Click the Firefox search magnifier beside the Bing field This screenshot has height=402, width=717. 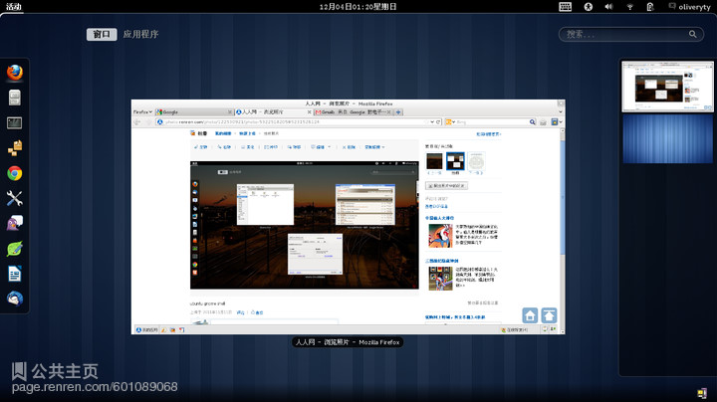(532, 122)
